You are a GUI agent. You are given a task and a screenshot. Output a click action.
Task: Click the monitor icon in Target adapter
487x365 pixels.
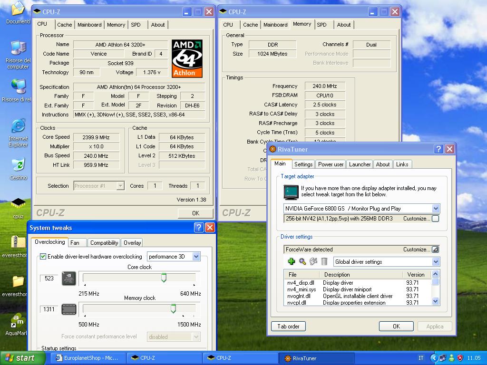coord(291,192)
